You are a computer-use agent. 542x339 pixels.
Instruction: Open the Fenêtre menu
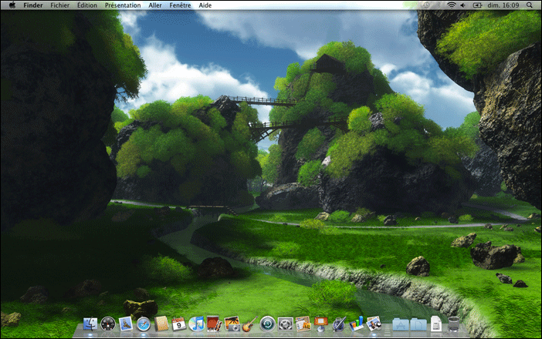pyautogui.click(x=180, y=5)
